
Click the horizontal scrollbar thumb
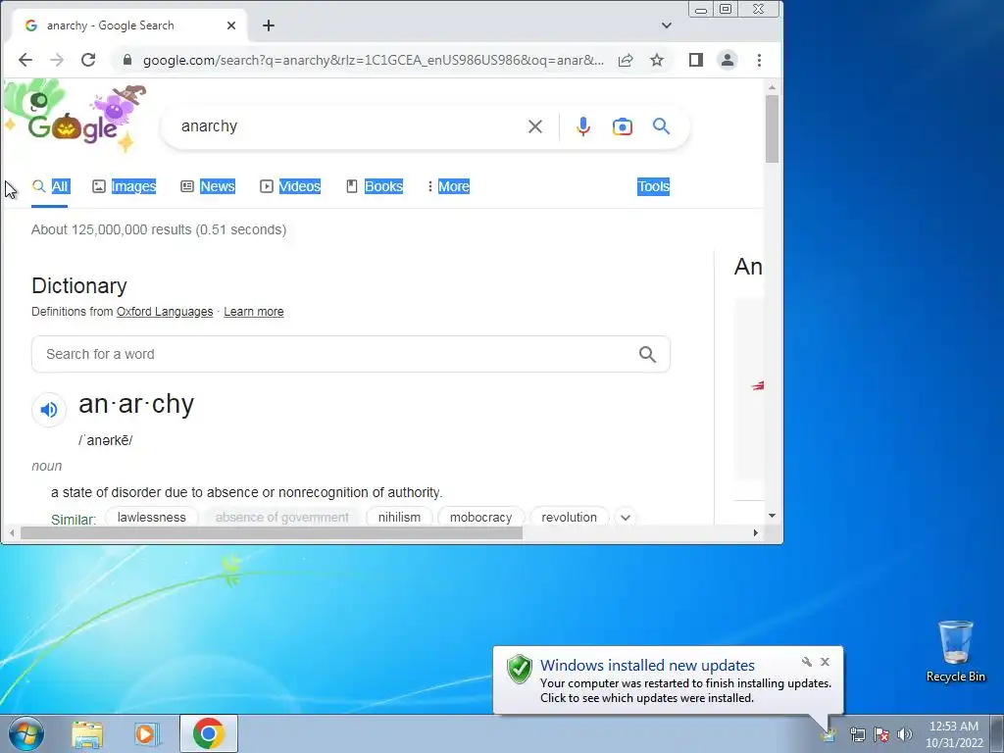(x=272, y=532)
